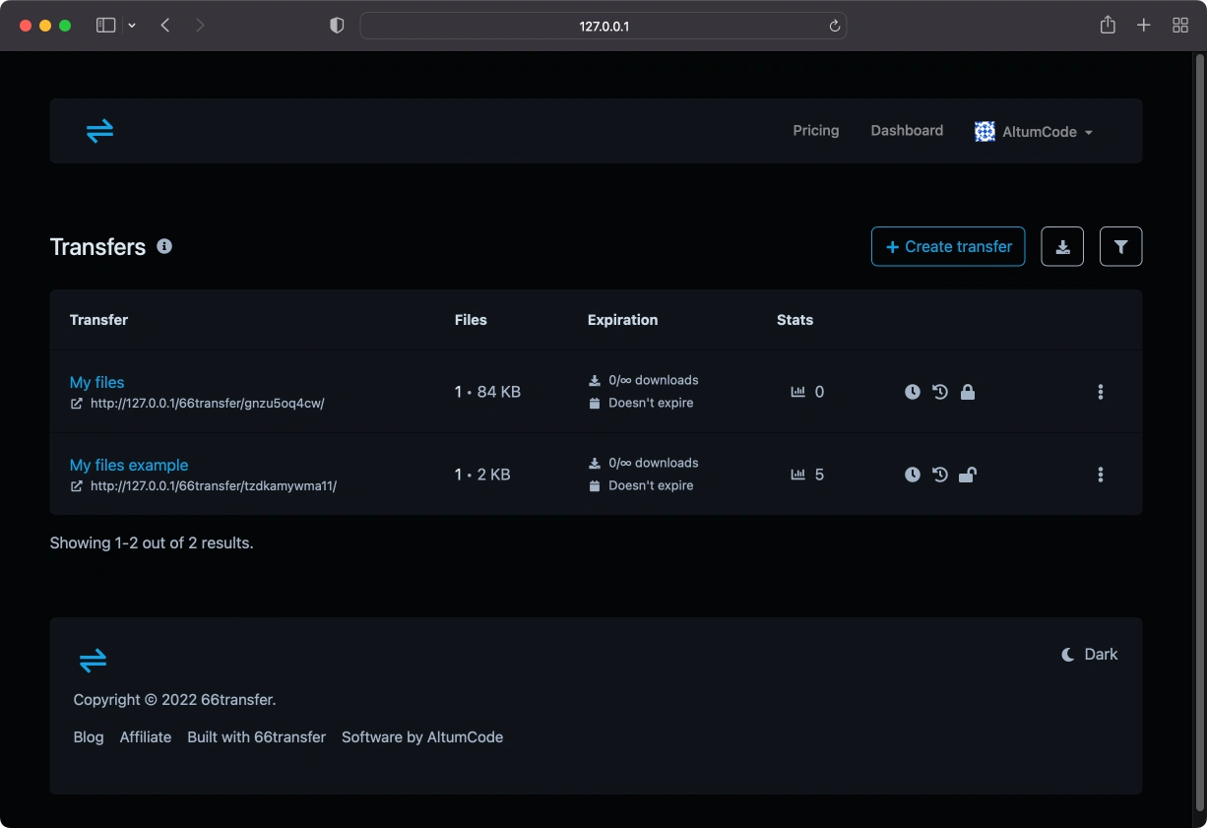Open the Transfers info icon

tap(164, 246)
